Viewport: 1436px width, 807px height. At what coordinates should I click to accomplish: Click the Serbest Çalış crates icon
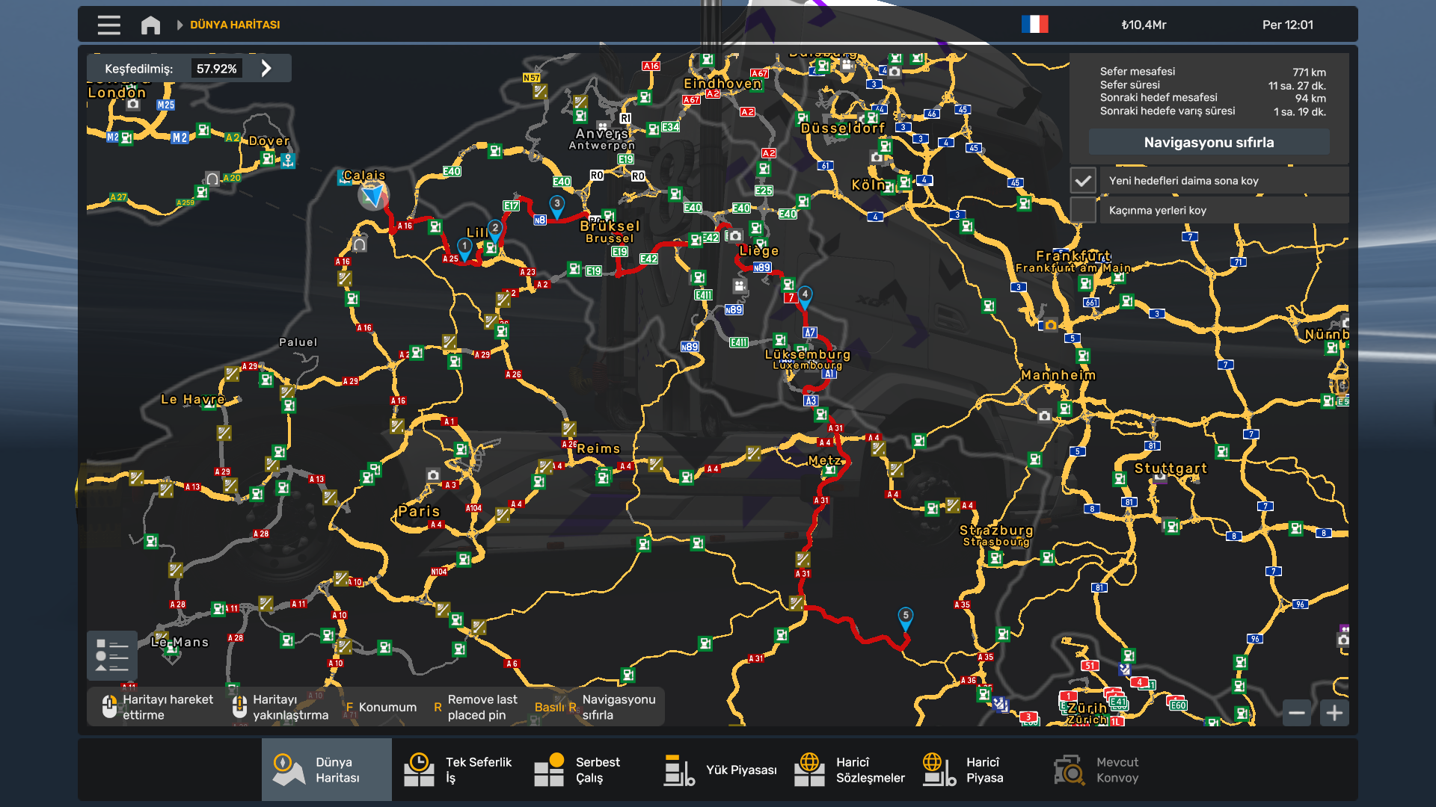point(549,770)
